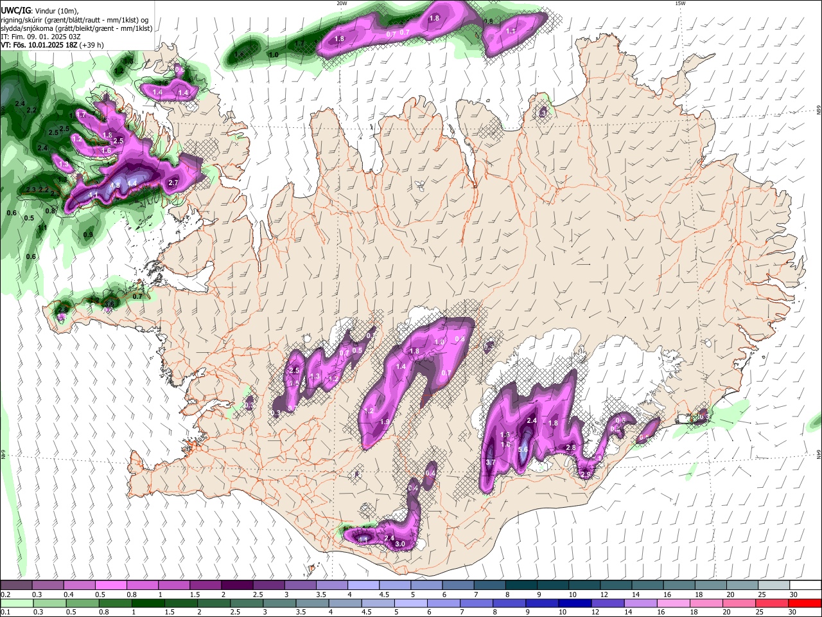
Task: Select the 3.0 value near the south coast
Action: click(399, 544)
